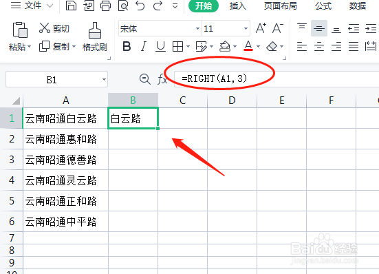Click the 复制 copy button
Screen dimensions: 379x274
(54, 46)
